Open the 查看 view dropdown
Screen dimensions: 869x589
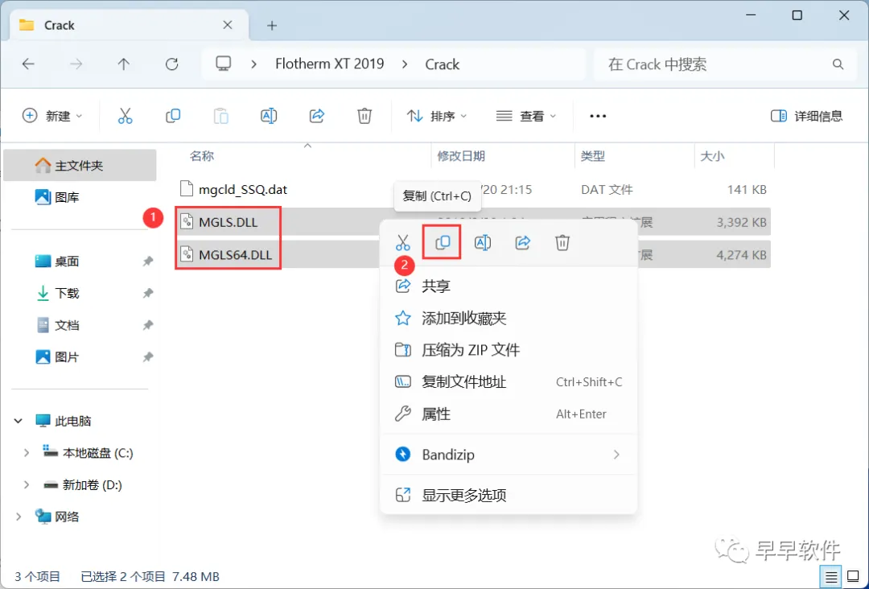click(526, 116)
